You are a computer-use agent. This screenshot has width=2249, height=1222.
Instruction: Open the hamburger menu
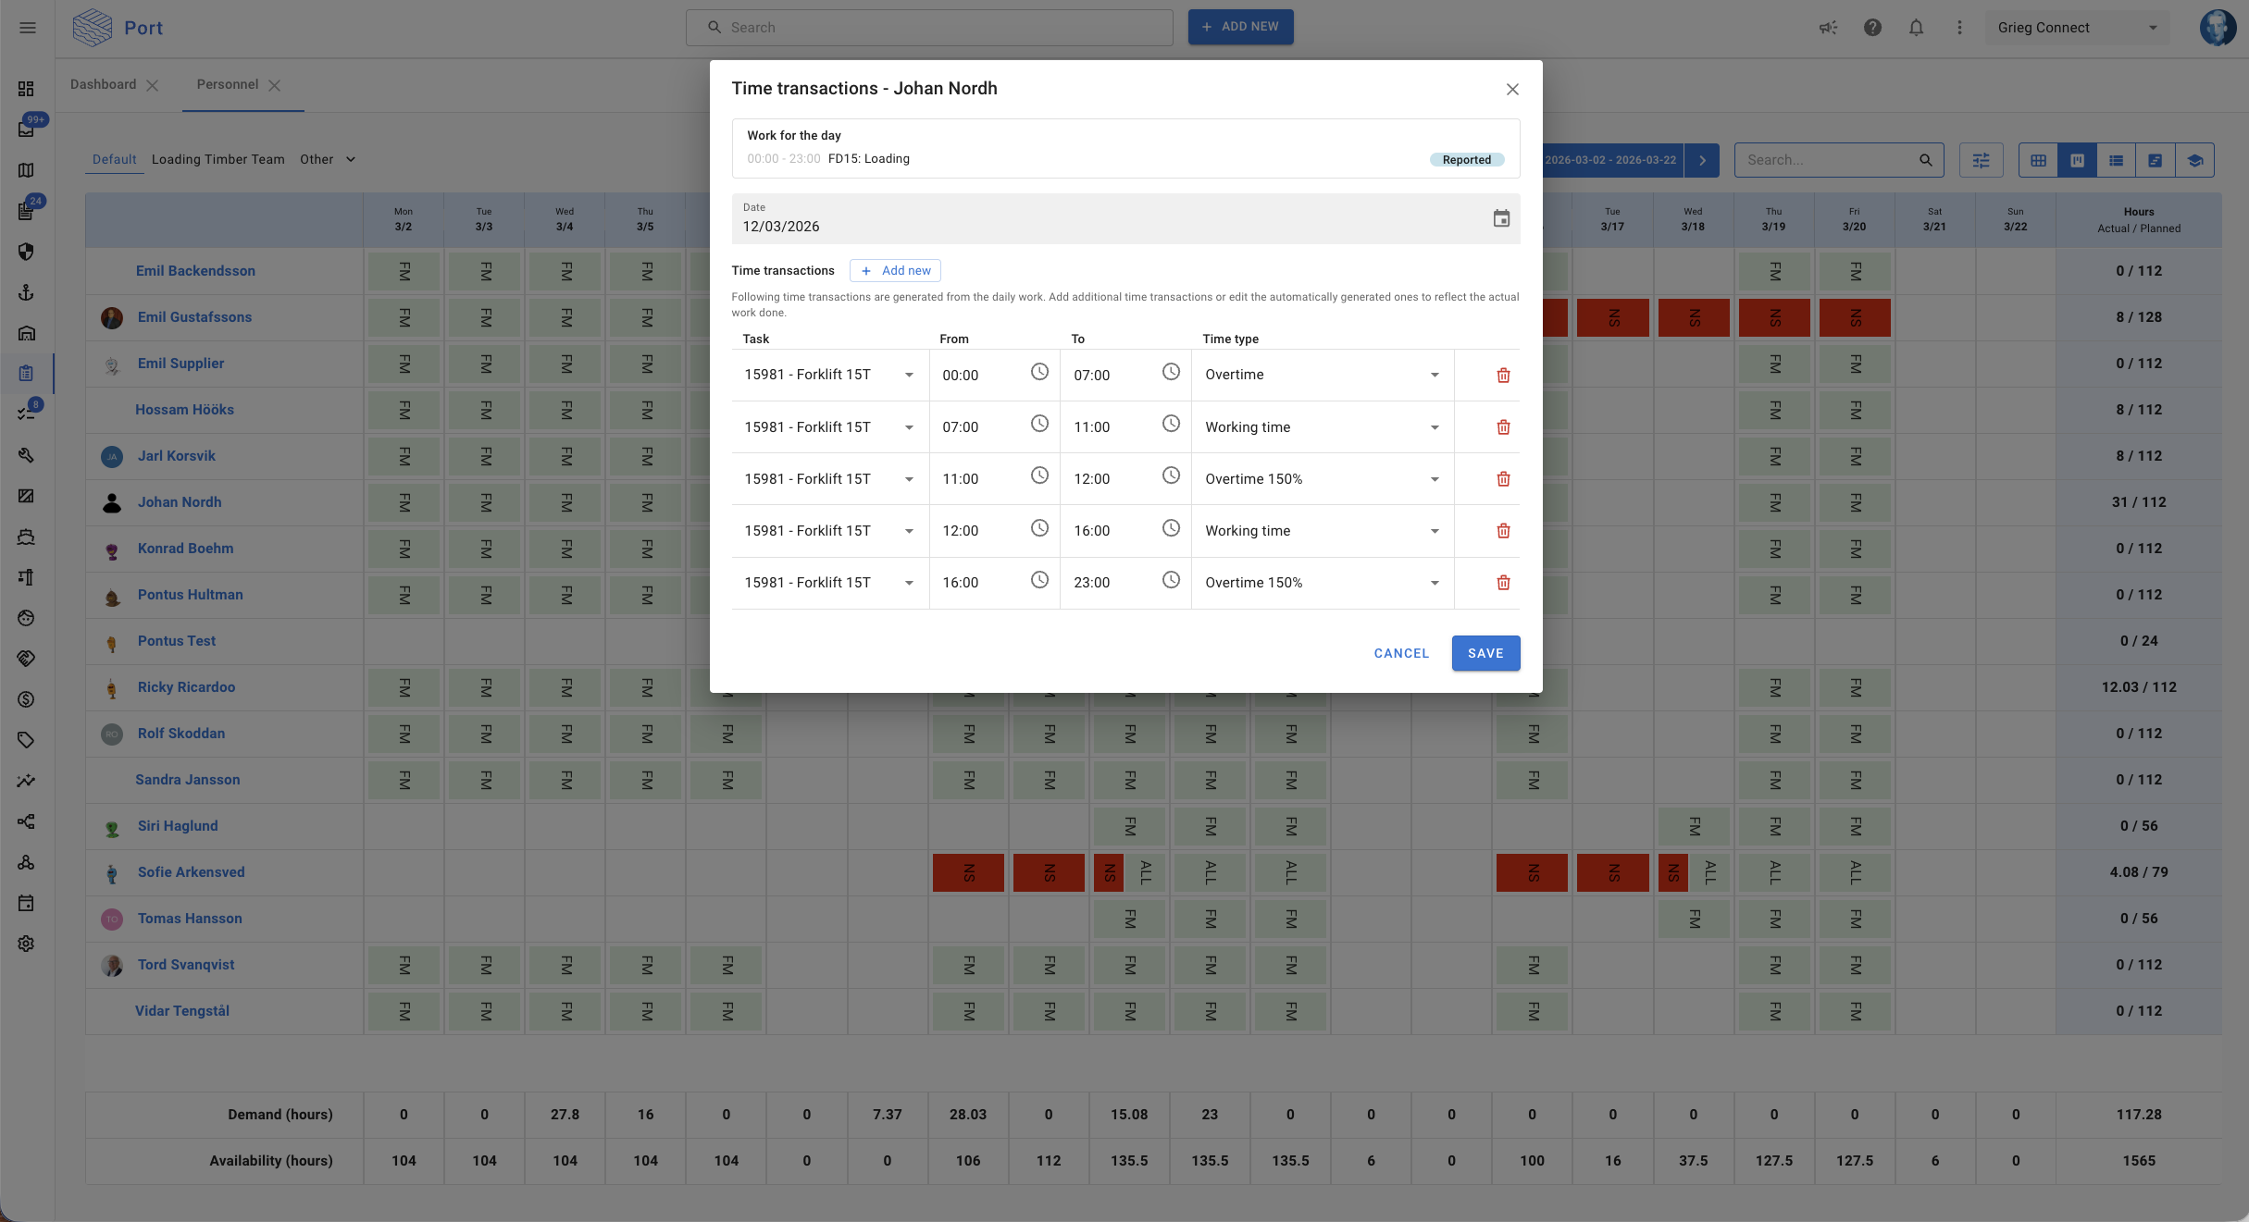[28, 28]
